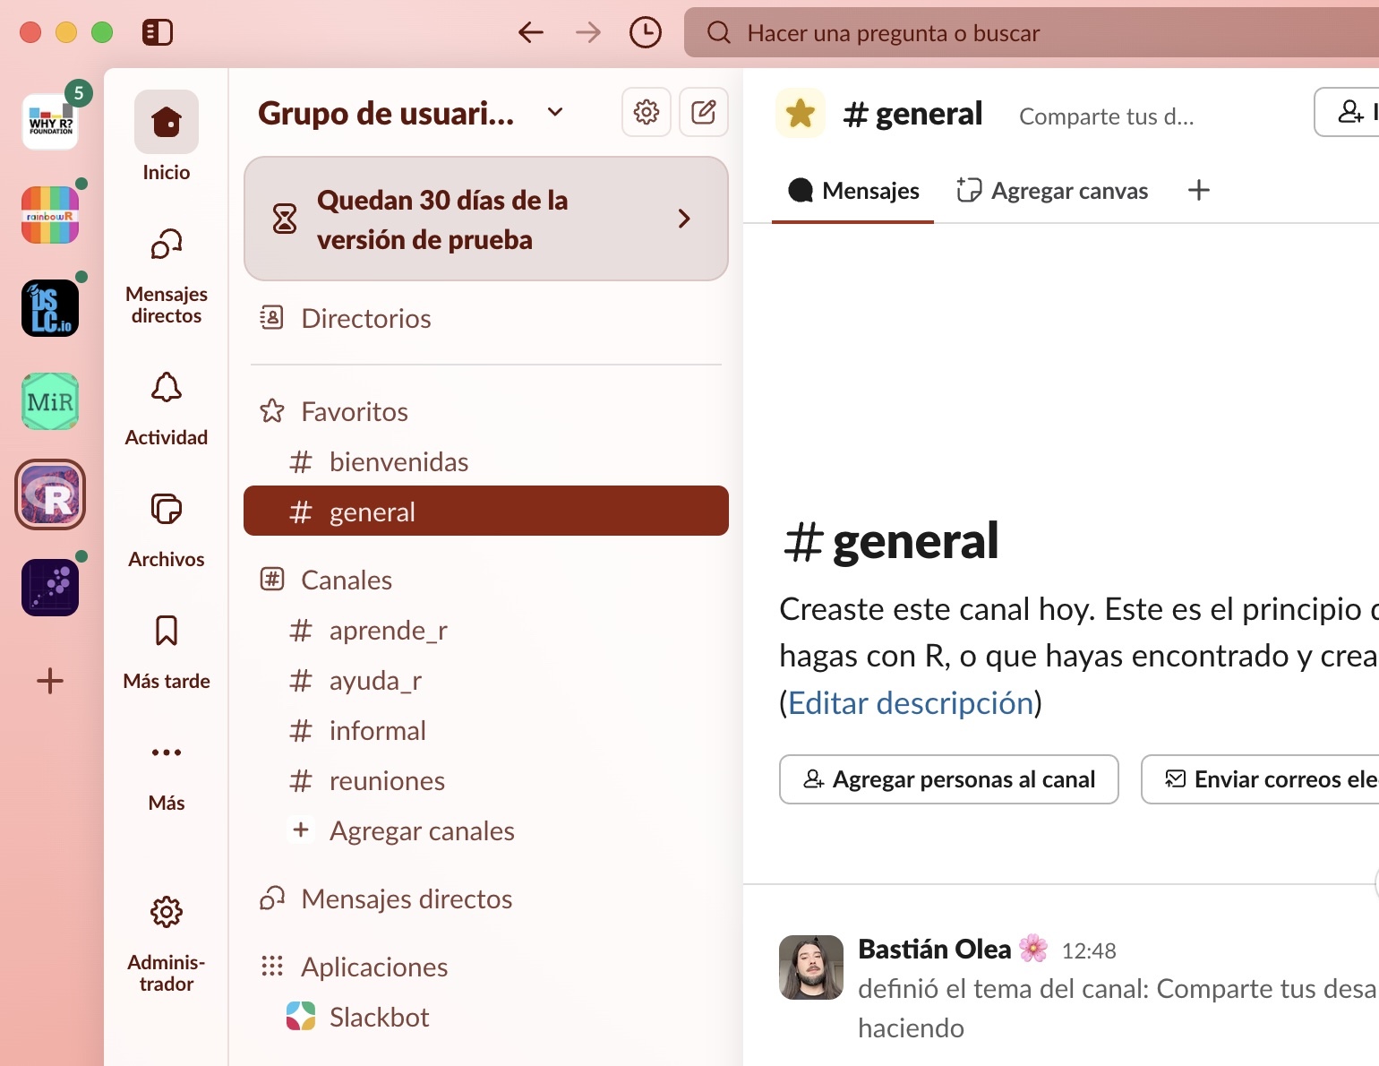Viewport: 1379px width, 1066px height.
Task: Click the Editar descripción link
Action: [911, 703]
